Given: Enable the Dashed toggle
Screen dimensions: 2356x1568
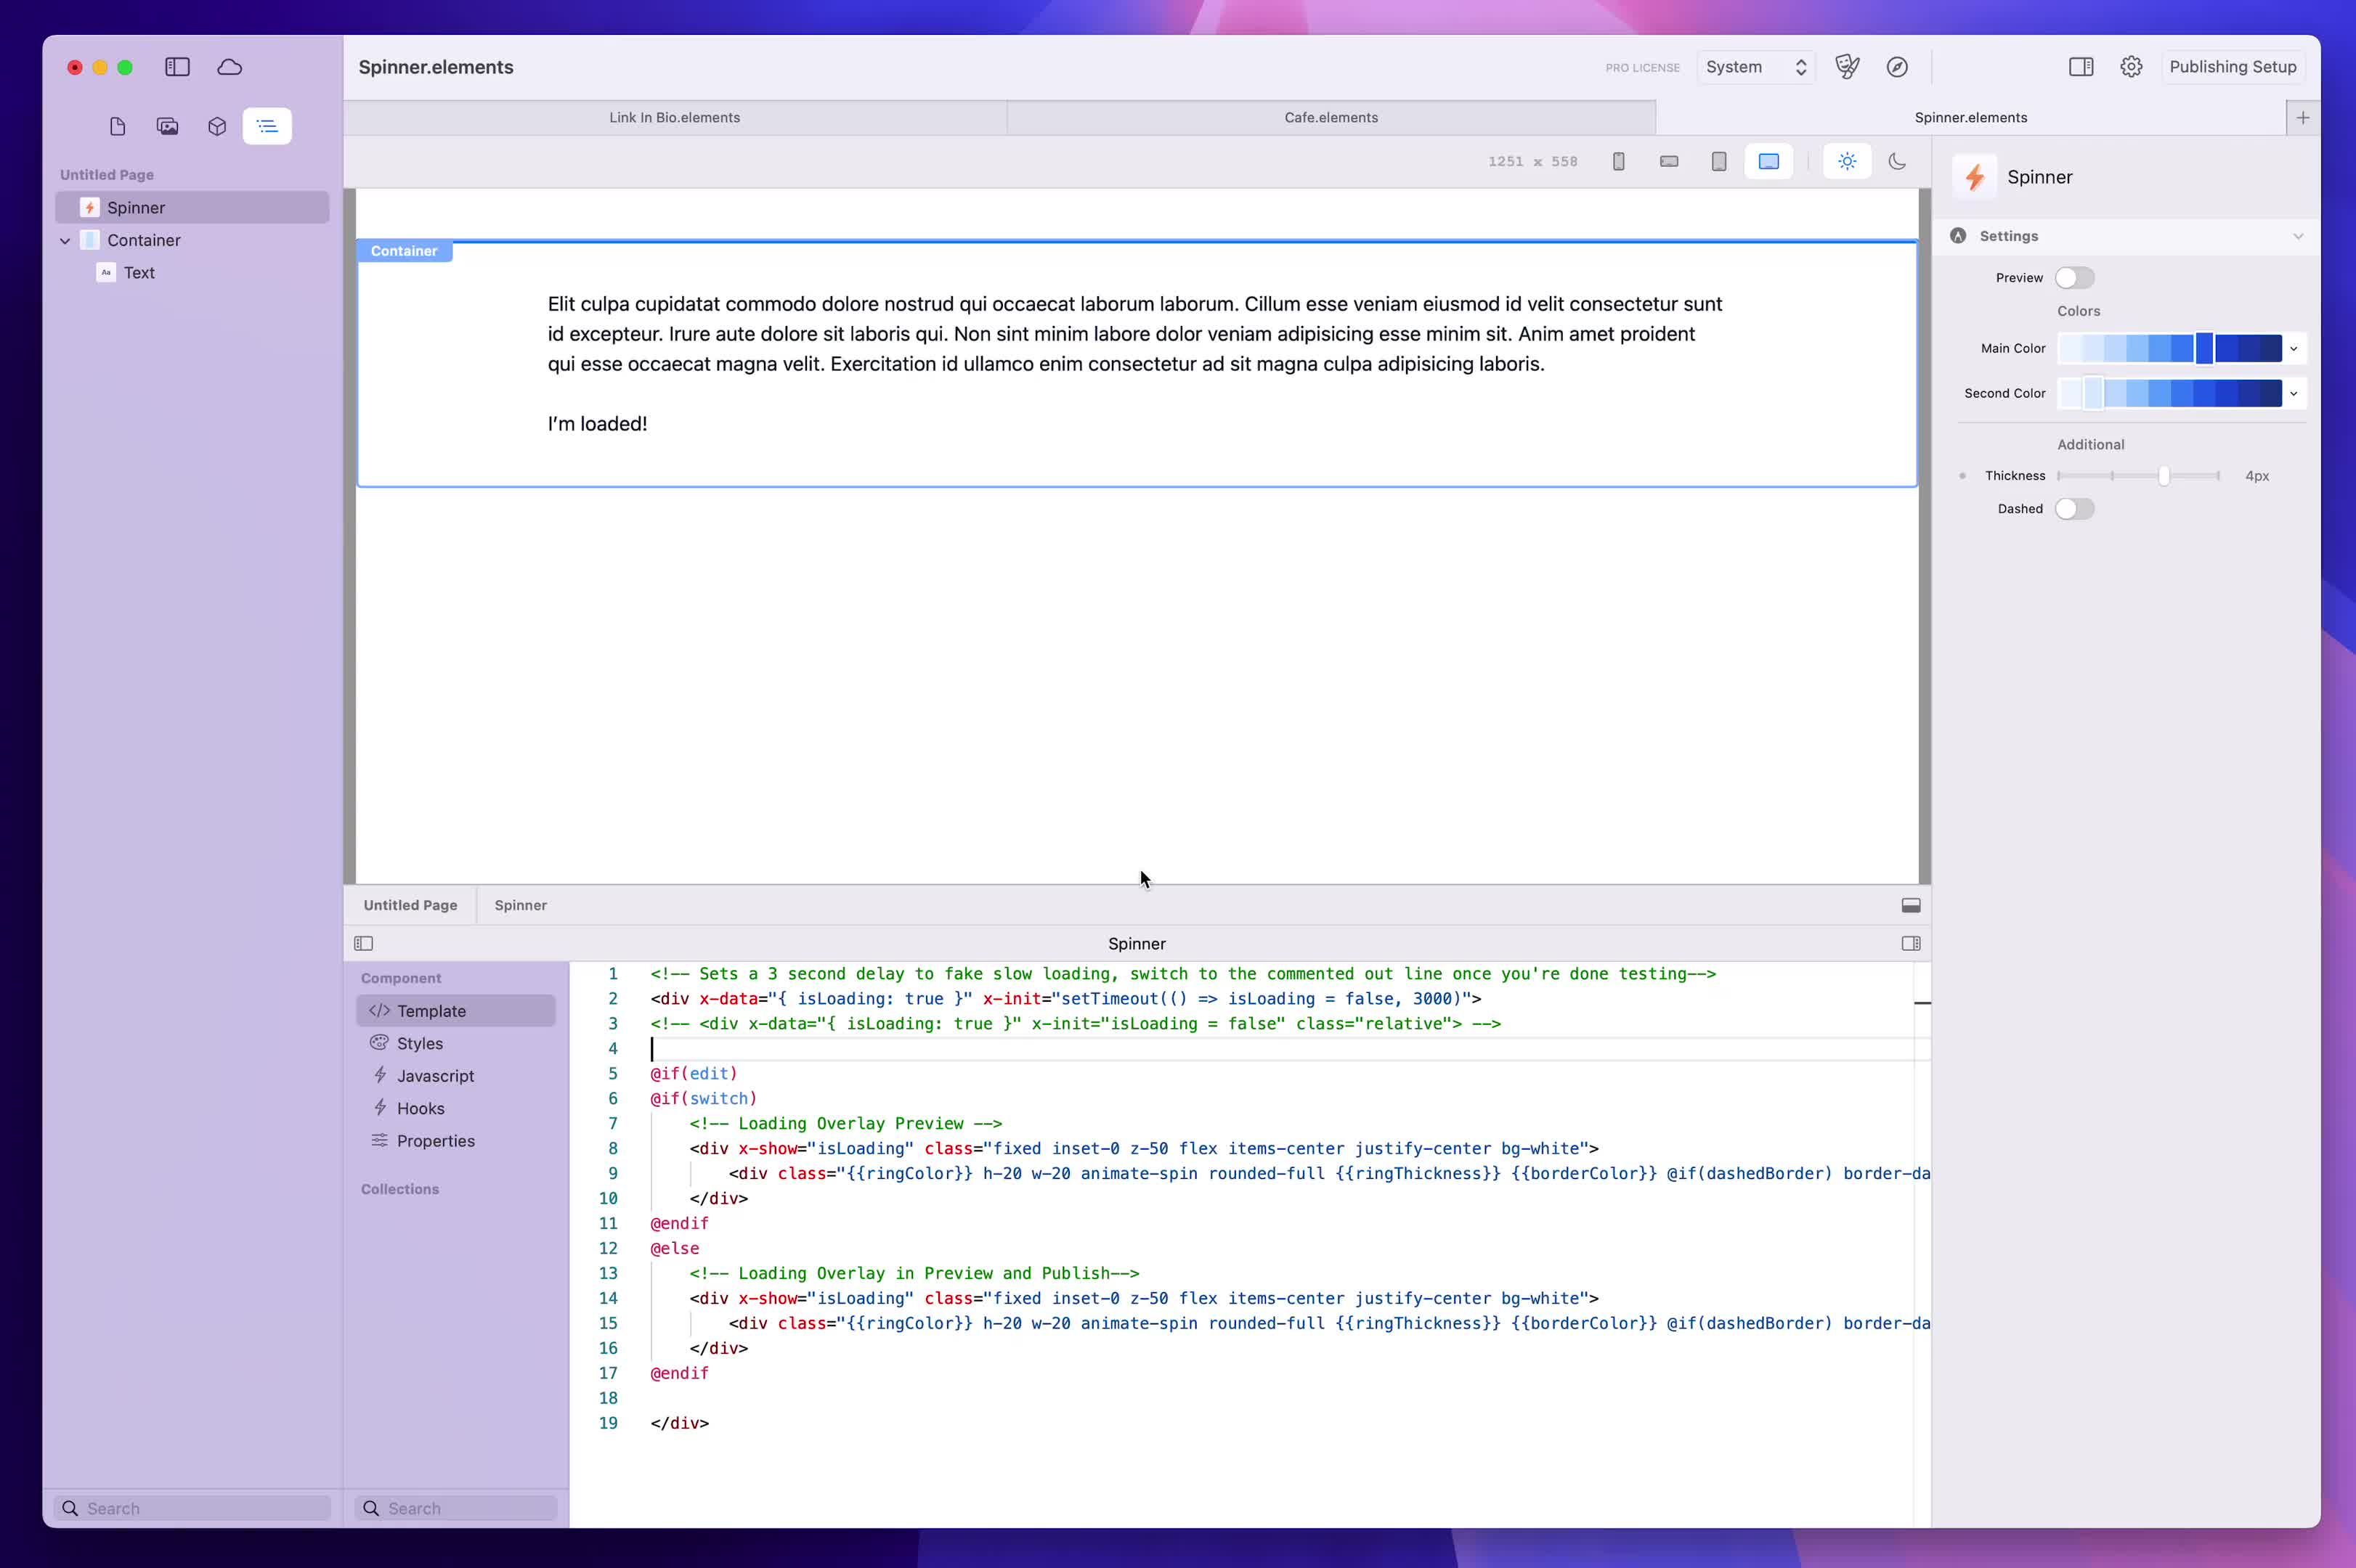Looking at the screenshot, I should 2074,509.
